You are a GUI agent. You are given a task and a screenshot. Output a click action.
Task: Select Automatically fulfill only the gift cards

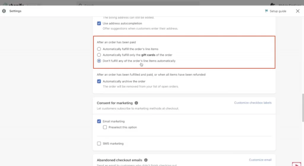99,55
